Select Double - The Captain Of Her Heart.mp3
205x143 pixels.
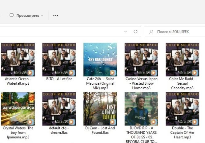[182, 108]
